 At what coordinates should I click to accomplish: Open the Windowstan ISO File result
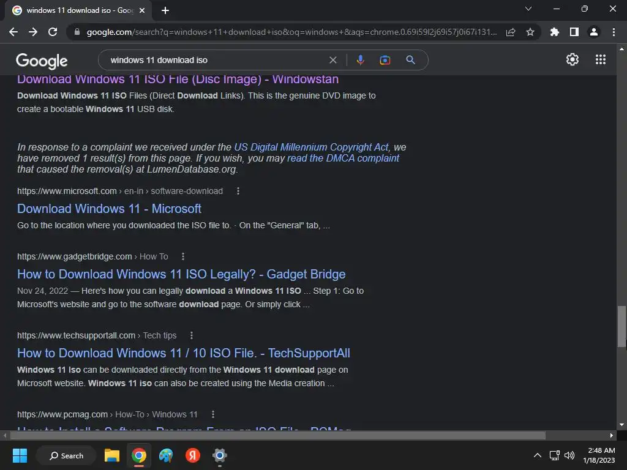point(178,79)
